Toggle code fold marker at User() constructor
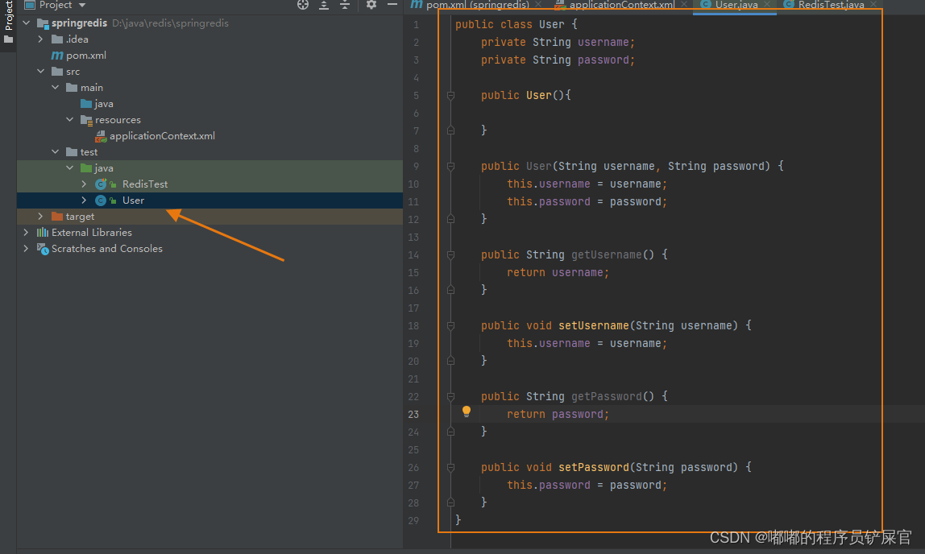 [x=451, y=96]
